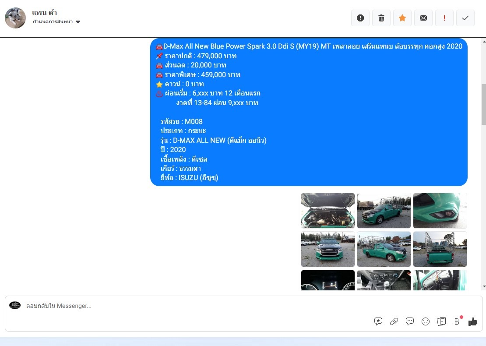Click the ยี่ห้อ : ISUZU text
Image resolution: width=486 pixels, height=346 pixels.
coord(189,178)
